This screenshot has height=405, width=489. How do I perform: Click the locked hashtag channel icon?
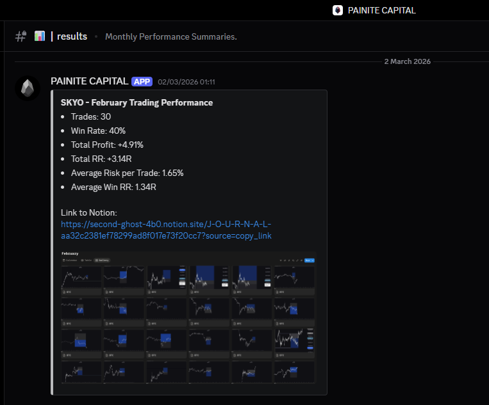pyautogui.click(x=21, y=36)
